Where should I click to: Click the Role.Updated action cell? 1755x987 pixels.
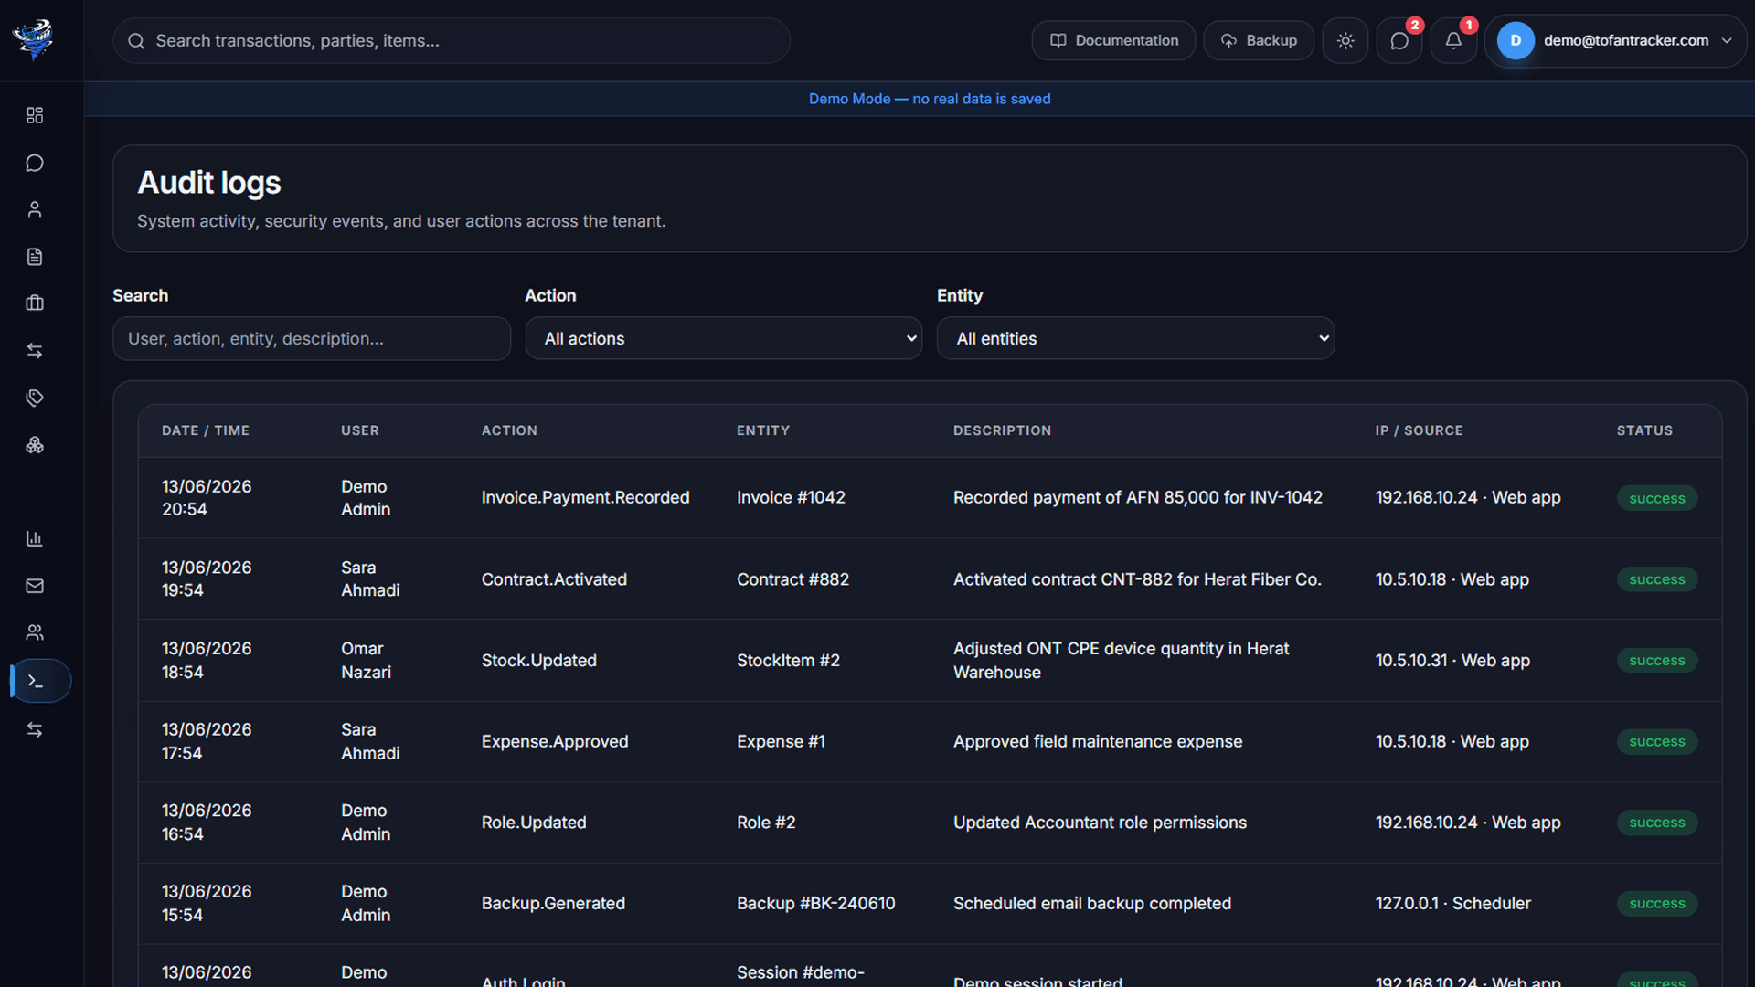(534, 822)
